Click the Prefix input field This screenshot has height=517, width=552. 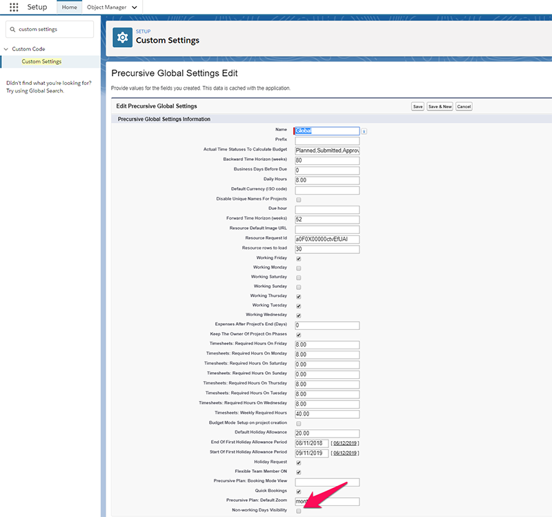pos(327,141)
